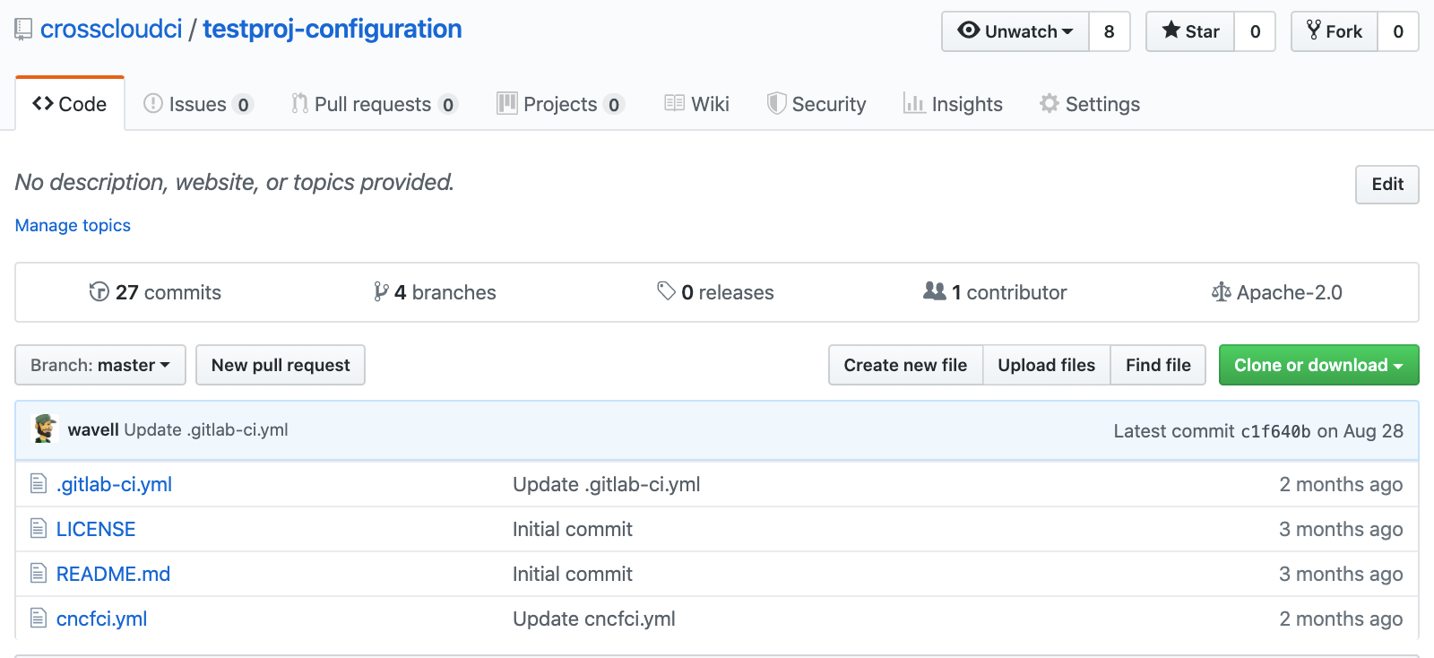
Task: Click the repository book icon beside crosscloudci
Action: 23,30
